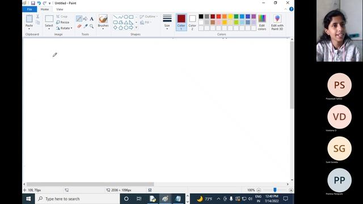Select the Fill with color bucket tool

pos(86,19)
